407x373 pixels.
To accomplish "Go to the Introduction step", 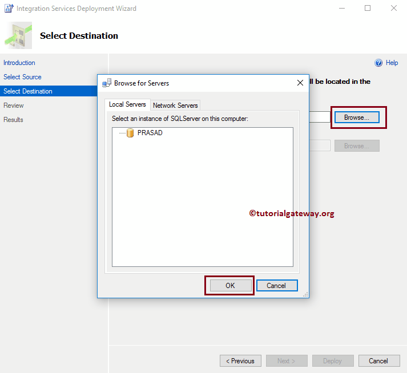I will point(19,63).
